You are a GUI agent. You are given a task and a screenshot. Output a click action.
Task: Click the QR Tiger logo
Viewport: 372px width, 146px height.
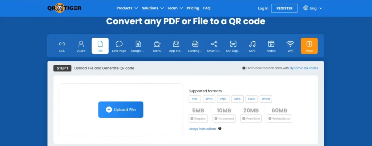point(64,8)
